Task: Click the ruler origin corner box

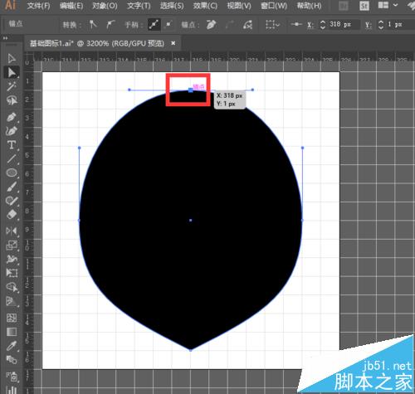Action: pyautogui.click(x=28, y=57)
